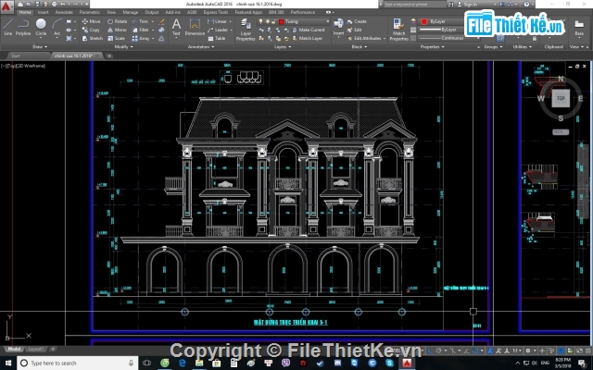Click the Move tool
This screenshot has width=593, height=370.
[x=91, y=21]
